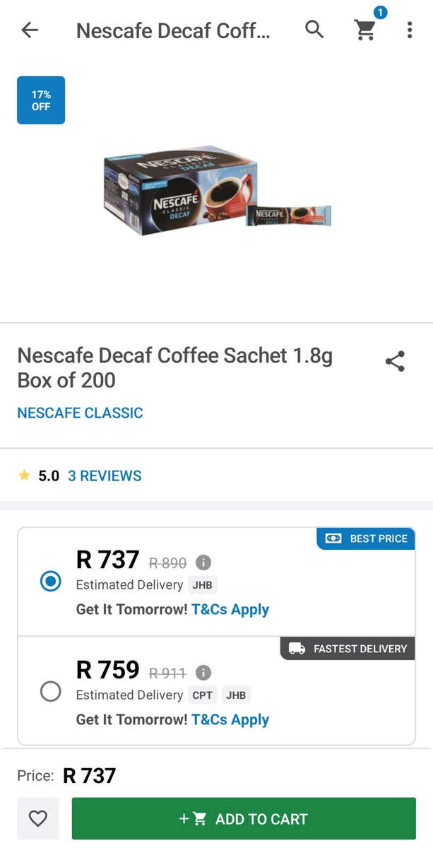
Task: Open the info icon next to R 737
Action: coord(203,563)
